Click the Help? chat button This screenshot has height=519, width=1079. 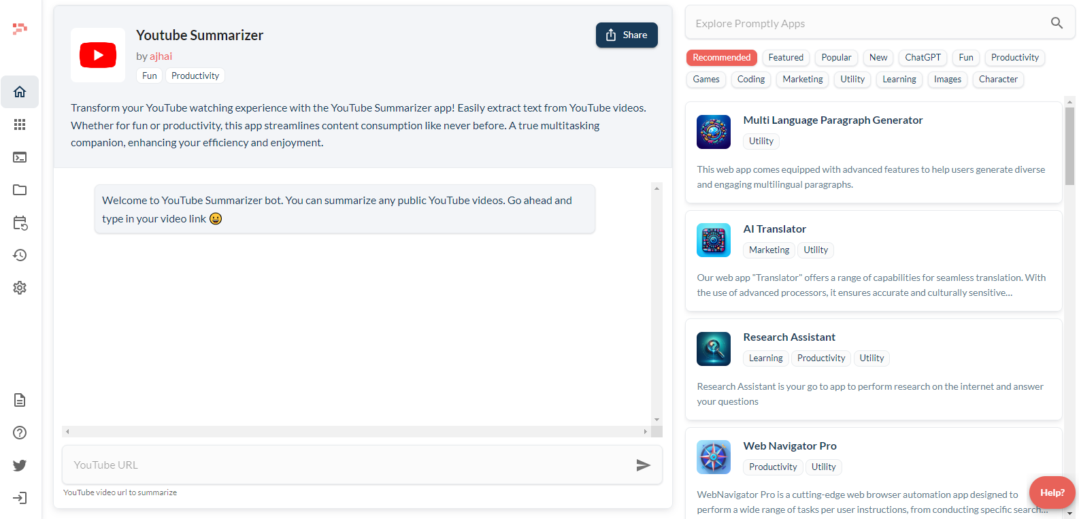click(1052, 492)
